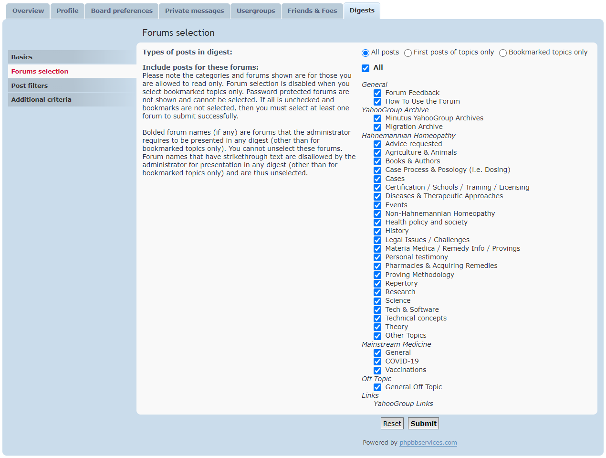606x458 pixels.
Task: Click the Hahnemannian Homeopathy category heading
Action: (408, 136)
